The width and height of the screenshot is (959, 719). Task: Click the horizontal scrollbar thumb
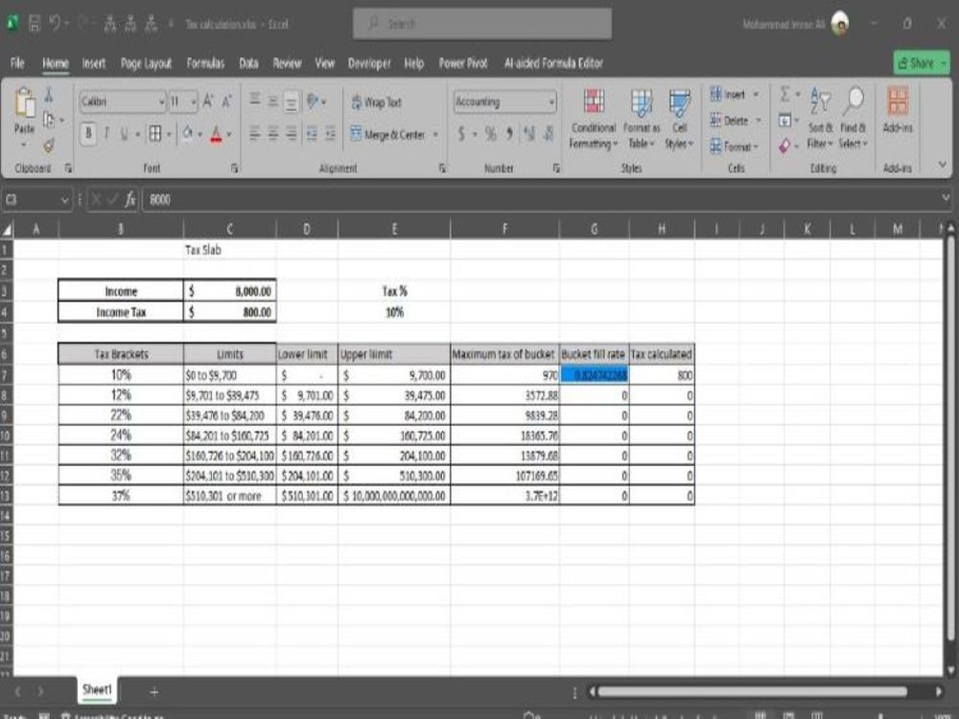tap(752, 691)
